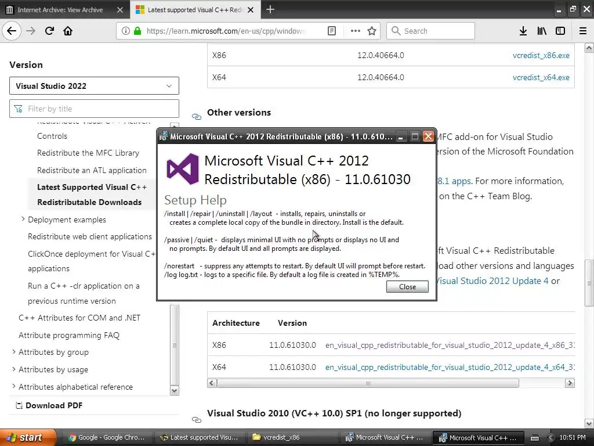Click Close button in the setup help dialog
The width and height of the screenshot is (594, 446).
pyautogui.click(x=407, y=287)
